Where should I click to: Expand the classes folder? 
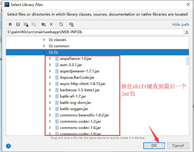click(x=44, y=39)
